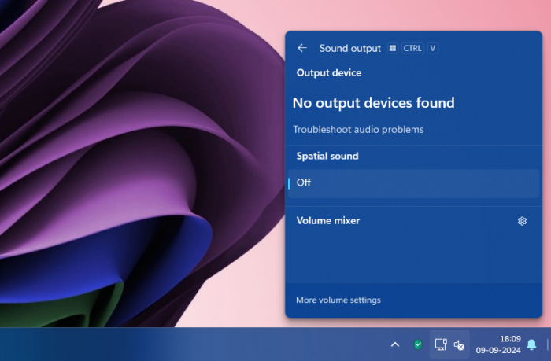Viewport: 551px width, 361px height.
Task: Open green shield security tray icon
Action: [x=418, y=344]
